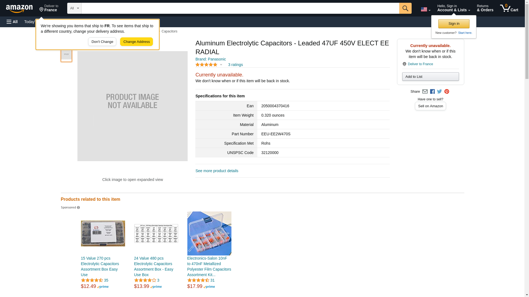Open the Add to List dropdown

pos(430,77)
